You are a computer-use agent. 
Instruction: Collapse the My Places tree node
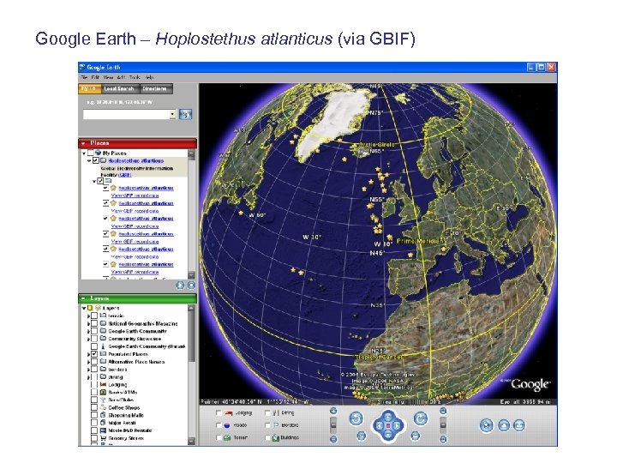click(x=84, y=153)
